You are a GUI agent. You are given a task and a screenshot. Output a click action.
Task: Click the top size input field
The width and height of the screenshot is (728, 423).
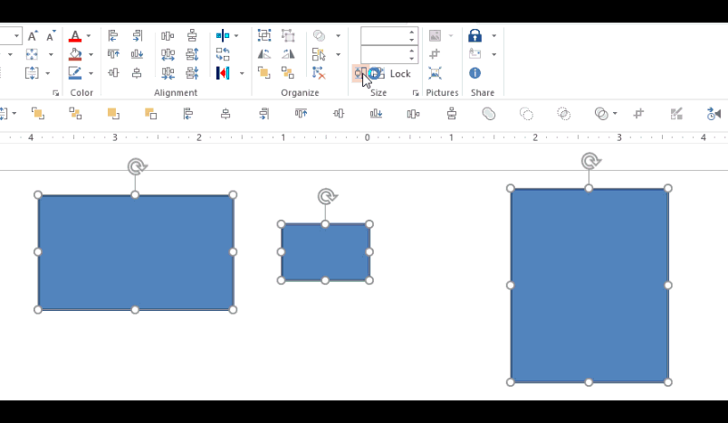(x=383, y=35)
